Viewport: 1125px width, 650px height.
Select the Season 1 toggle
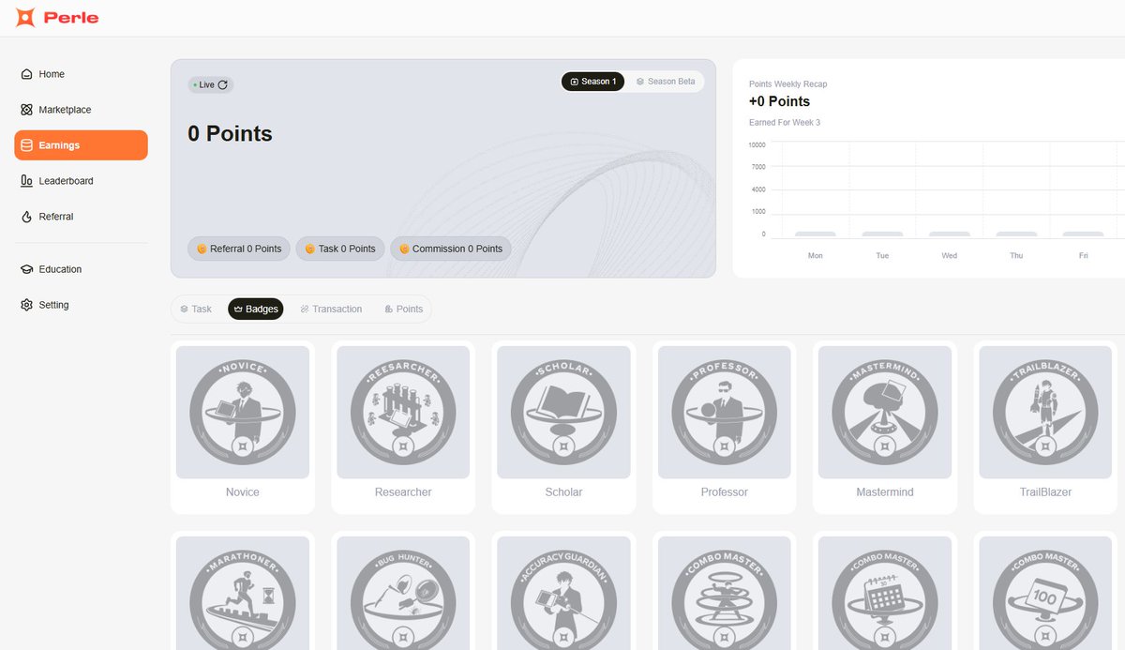coord(592,82)
